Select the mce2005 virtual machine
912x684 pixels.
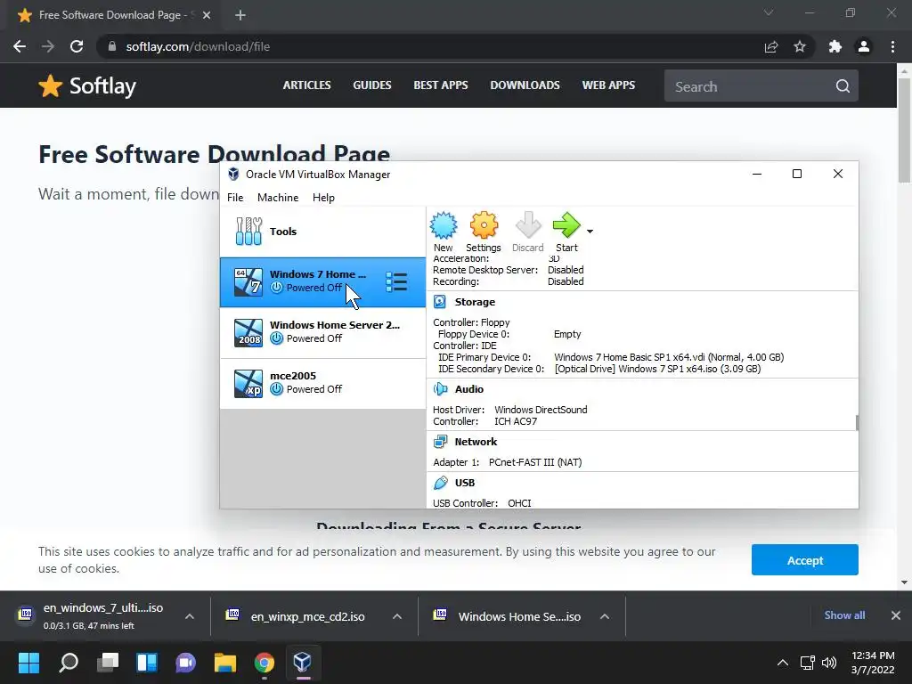[322, 383]
